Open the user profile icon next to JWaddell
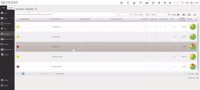This screenshot has height=90, width=200. pyautogui.click(x=191, y=3)
